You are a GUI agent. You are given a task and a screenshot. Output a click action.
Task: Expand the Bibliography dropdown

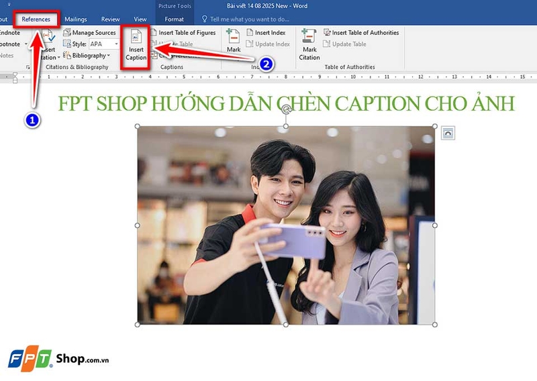87,55
